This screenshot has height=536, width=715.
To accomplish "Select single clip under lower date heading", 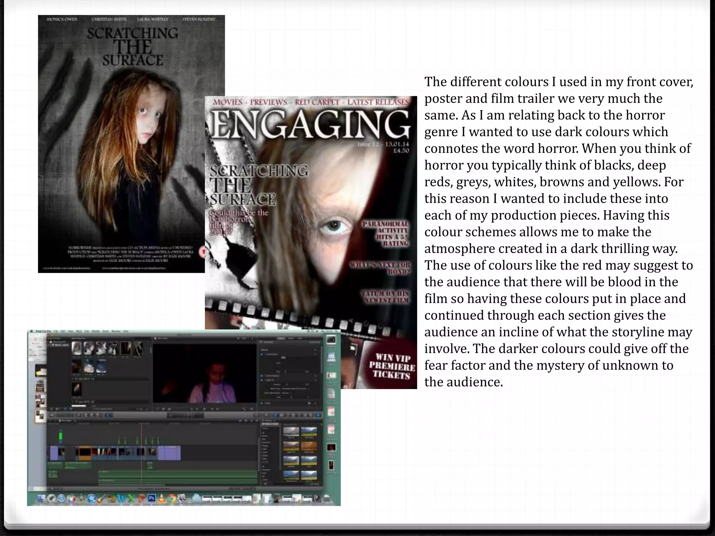I will tap(76, 389).
